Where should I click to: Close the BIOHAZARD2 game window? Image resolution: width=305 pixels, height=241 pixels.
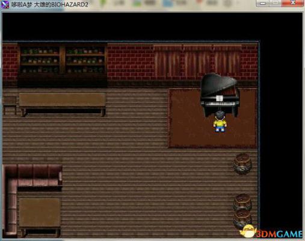(292, 3)
